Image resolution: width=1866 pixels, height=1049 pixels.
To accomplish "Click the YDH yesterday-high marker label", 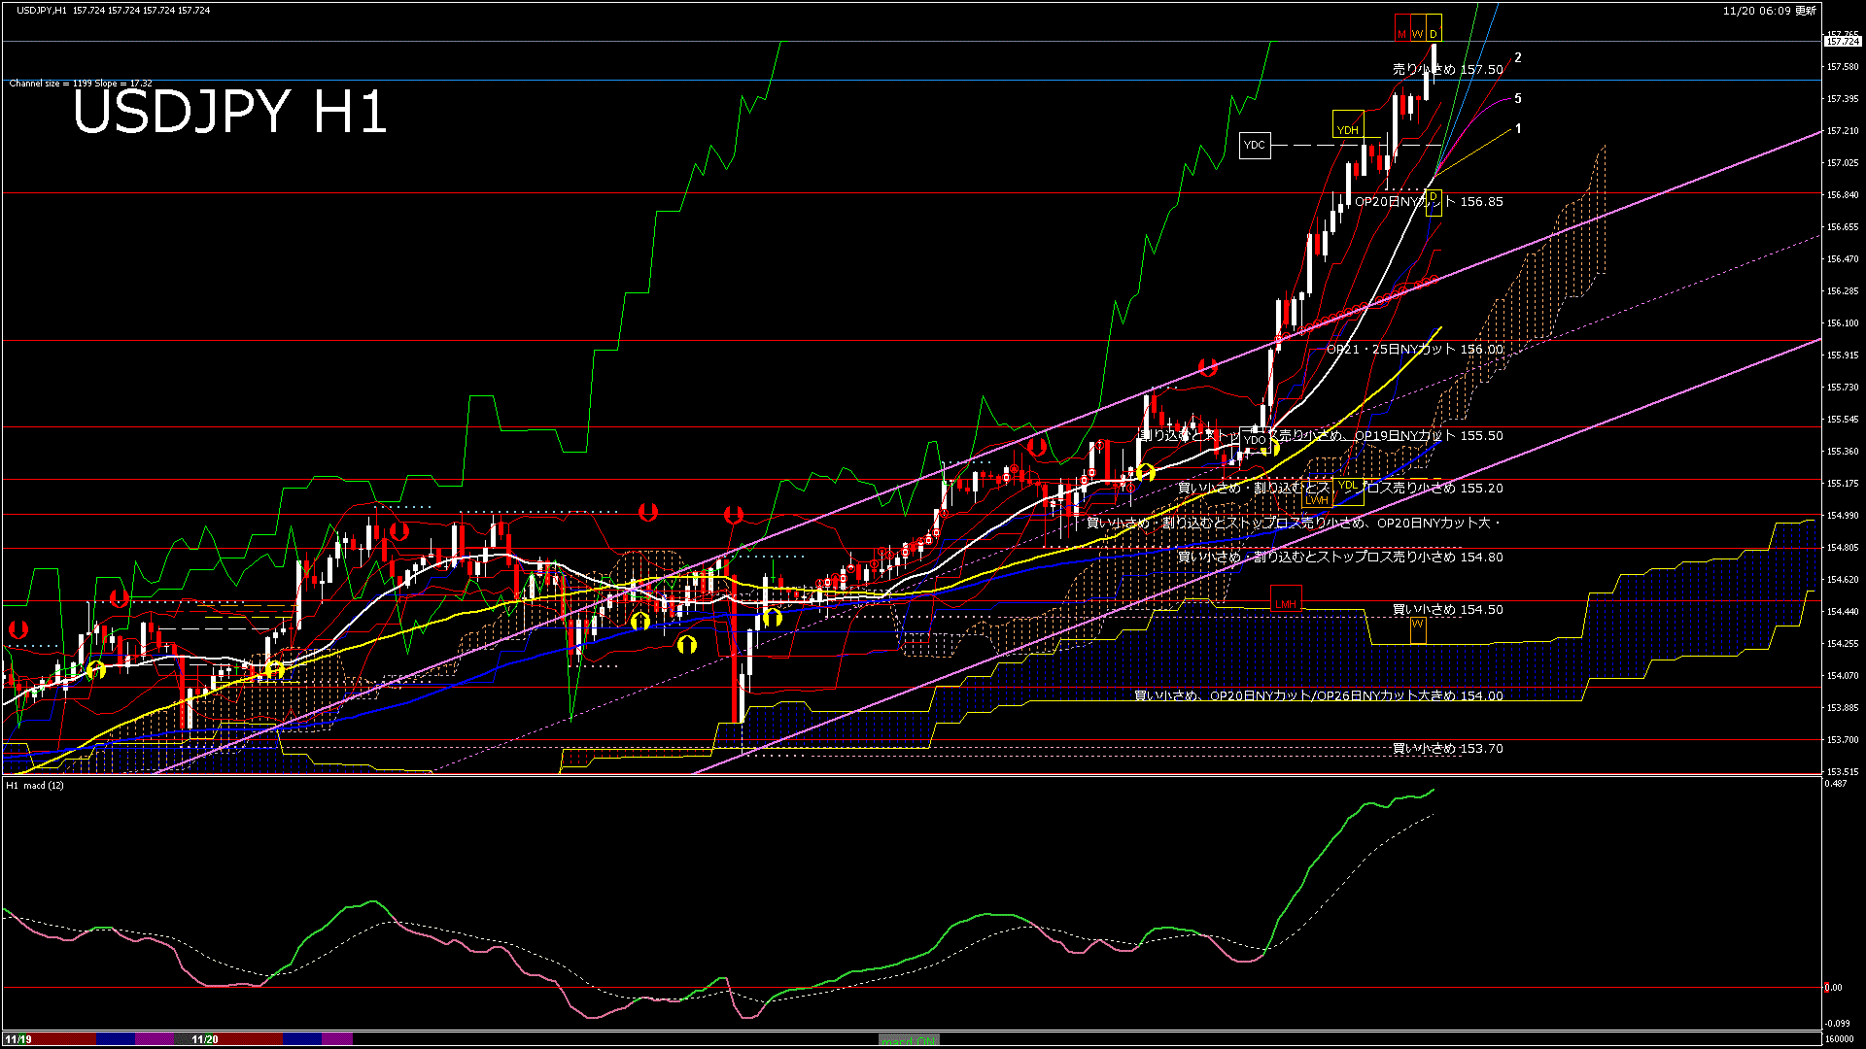I will (x=1348, y=127).
